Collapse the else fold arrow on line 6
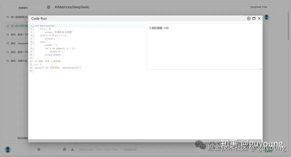 pos(33,42)
